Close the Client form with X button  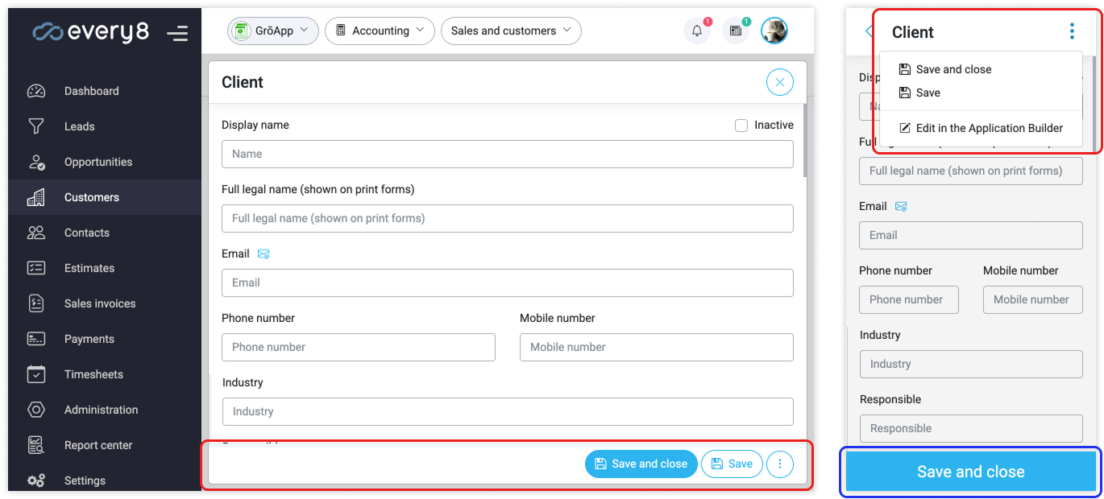click(779, 82)
